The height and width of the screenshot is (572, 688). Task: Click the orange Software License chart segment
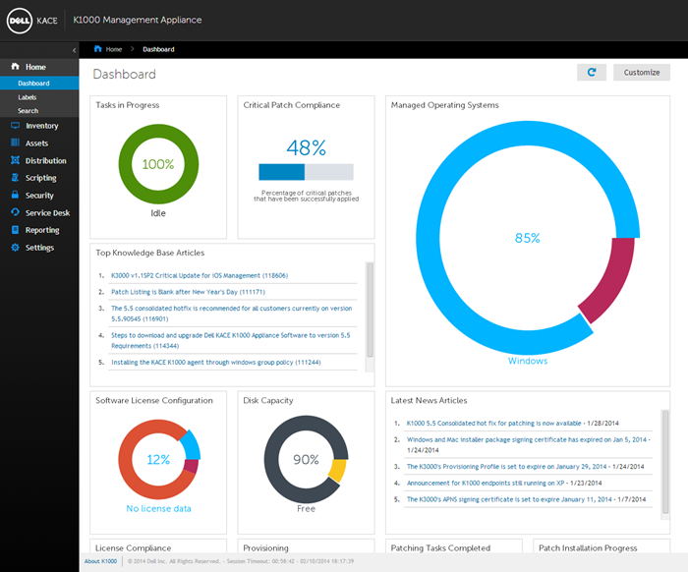tap(125, 459)
